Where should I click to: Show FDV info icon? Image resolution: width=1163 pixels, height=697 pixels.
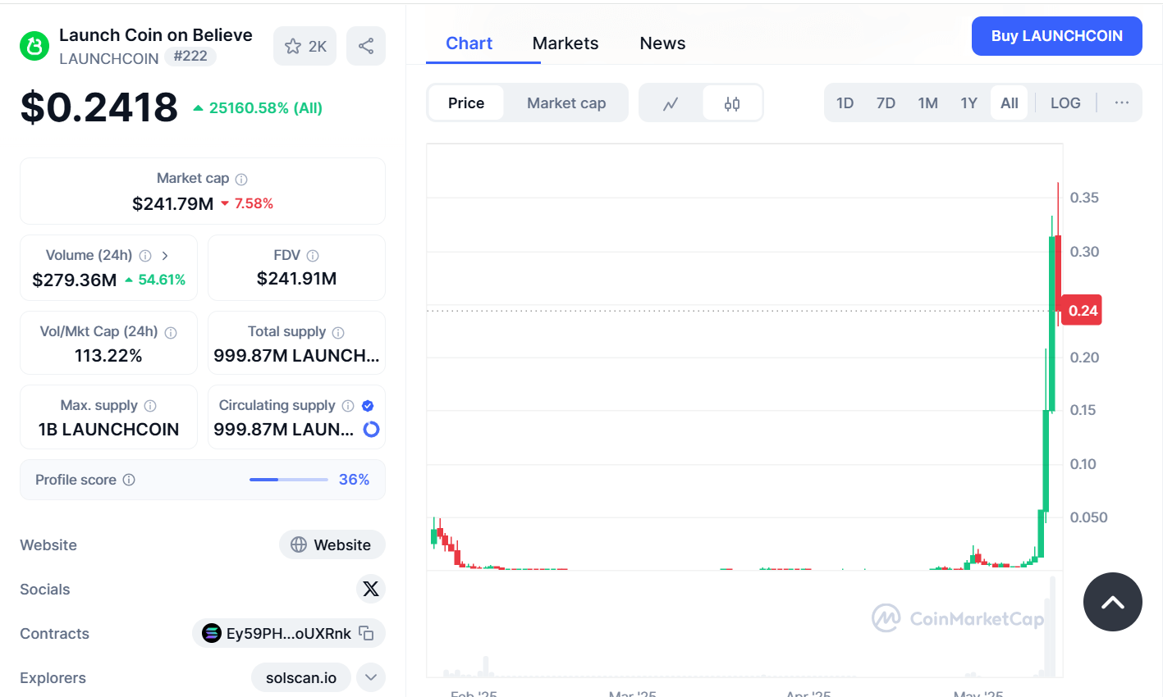[x=313, y=256]
